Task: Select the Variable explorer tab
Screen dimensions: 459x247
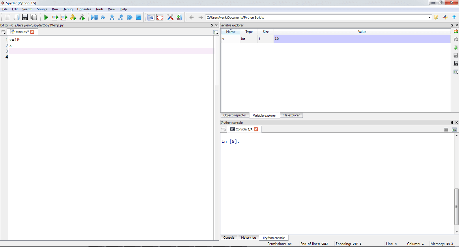Action: 264,116
